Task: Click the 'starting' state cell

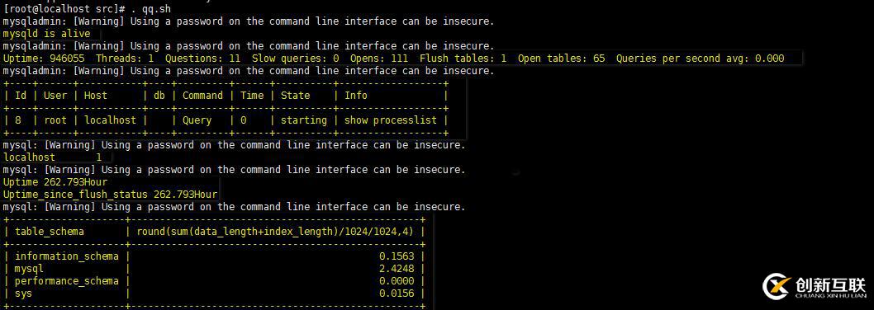Action: tap(304, 120)
